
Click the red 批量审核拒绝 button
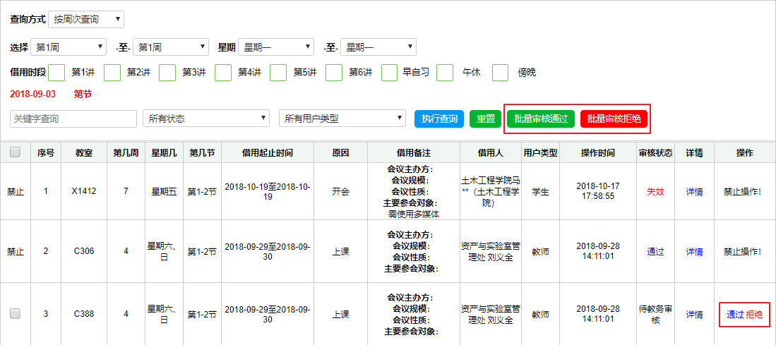[614, 119]
